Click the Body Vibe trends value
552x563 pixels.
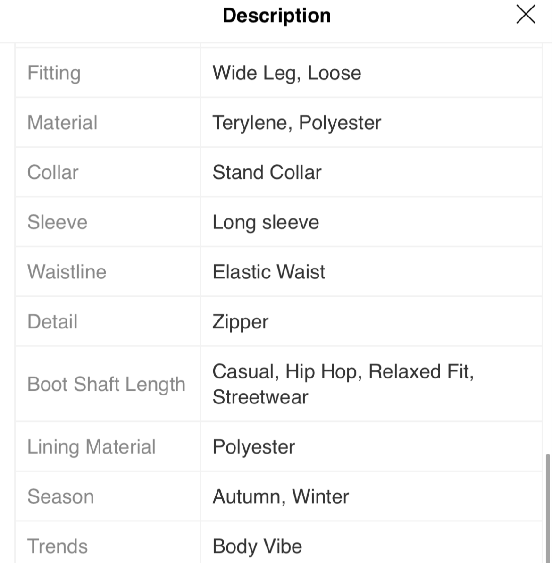point(257,546)
